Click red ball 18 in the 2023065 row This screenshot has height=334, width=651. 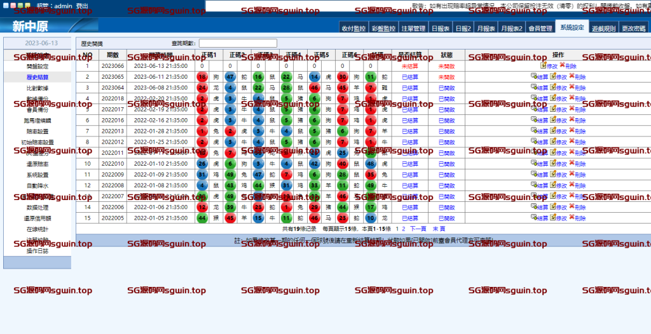coord(202,77)
